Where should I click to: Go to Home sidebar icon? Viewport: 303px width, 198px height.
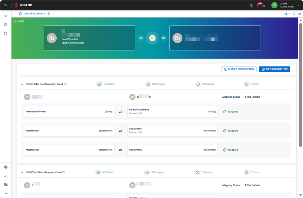click(x=6, y=16)
